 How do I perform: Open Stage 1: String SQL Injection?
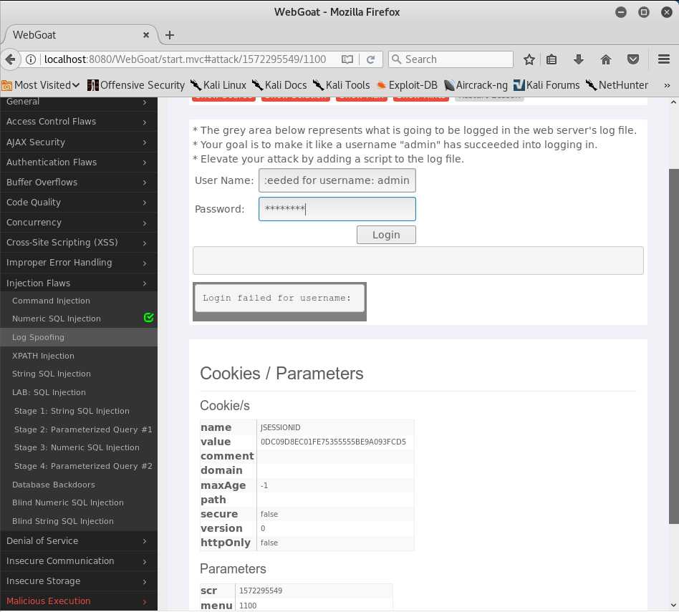coord(72,411)
